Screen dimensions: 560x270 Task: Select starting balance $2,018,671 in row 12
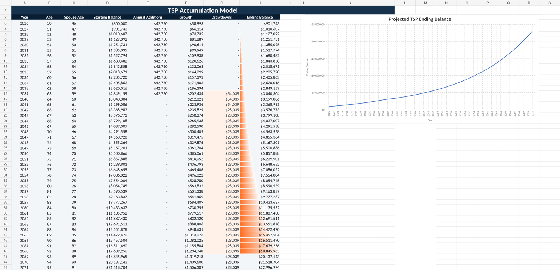pyautogui.click(x=108, y=72)
